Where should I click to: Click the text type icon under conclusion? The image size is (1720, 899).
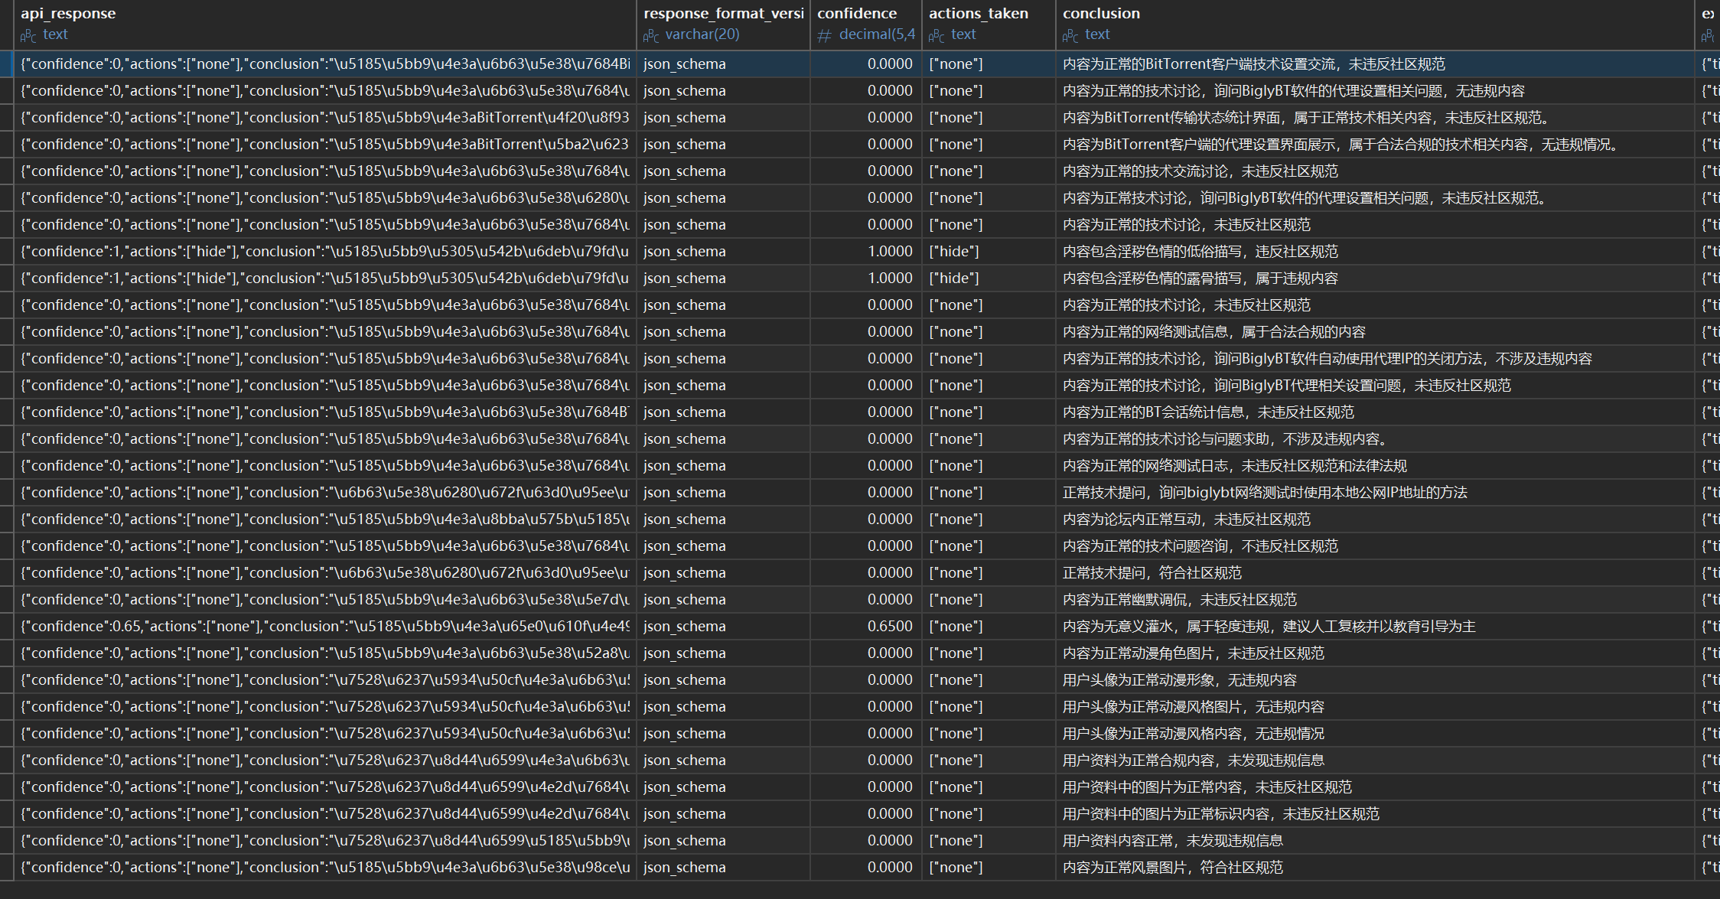[1070, 35]
